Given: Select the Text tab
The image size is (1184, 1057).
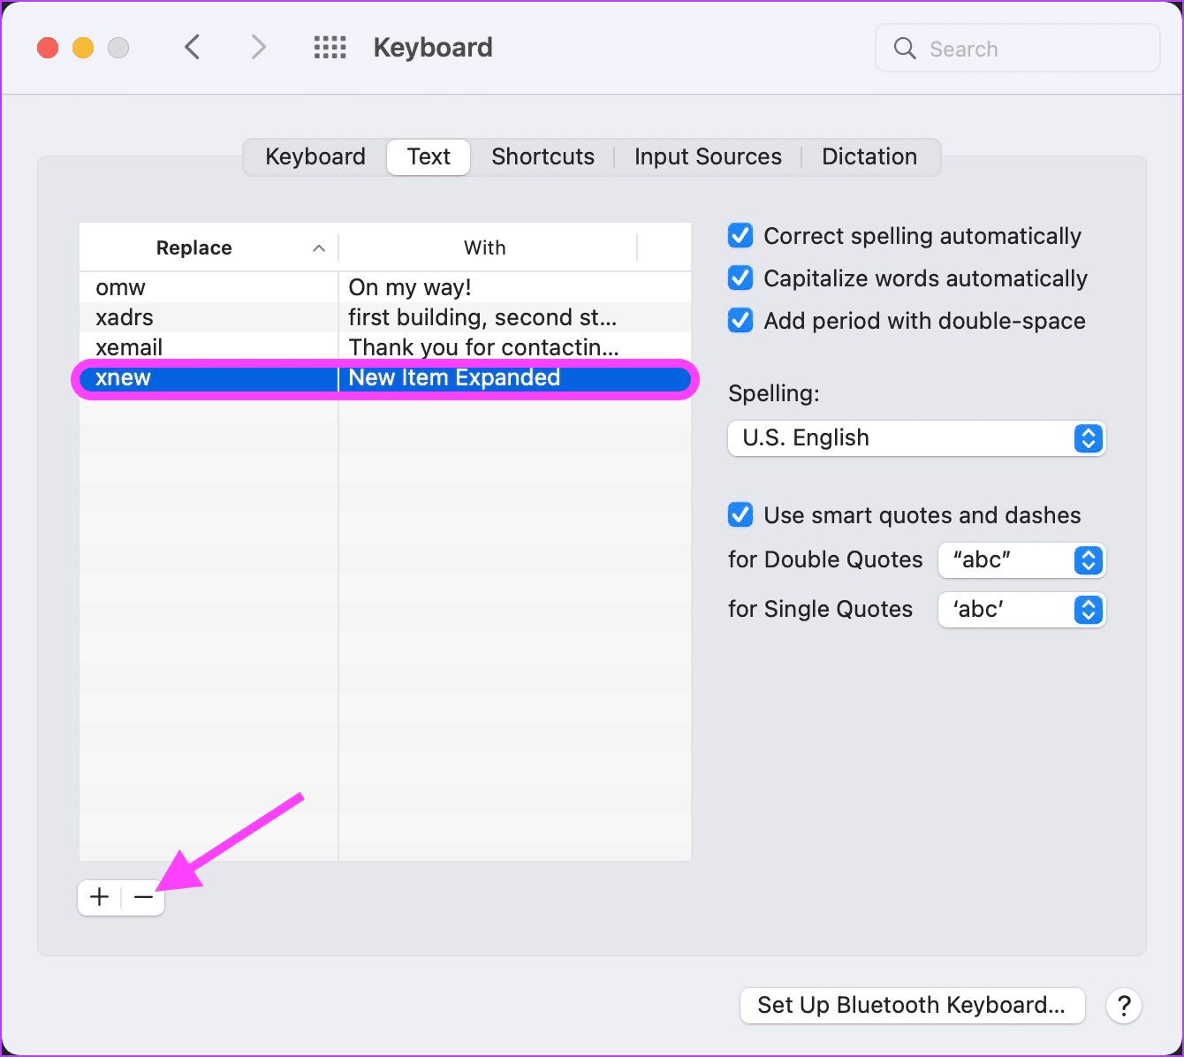Looking at the screenshot, I should click(x=429, y=156).
